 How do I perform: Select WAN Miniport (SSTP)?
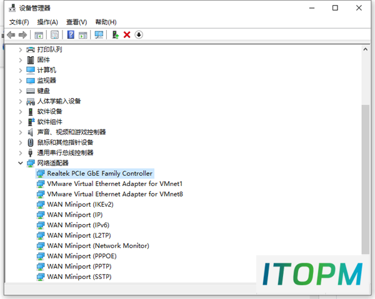(79, 277)
